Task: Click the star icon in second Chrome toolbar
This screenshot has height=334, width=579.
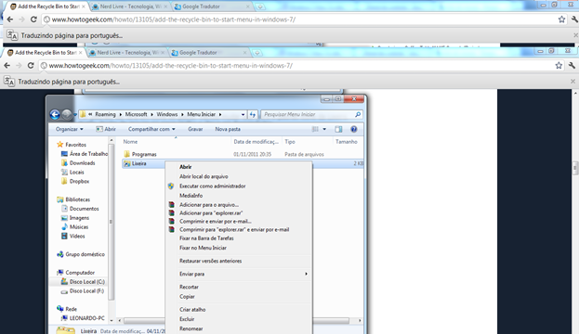Action: [559, 65]
